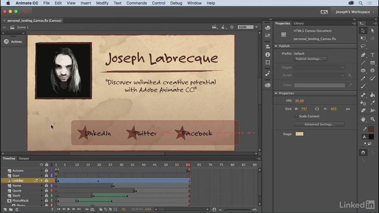Toggle lock on the Name layer
The width and height of the screenshot is (379, 213).
[47, 185]
